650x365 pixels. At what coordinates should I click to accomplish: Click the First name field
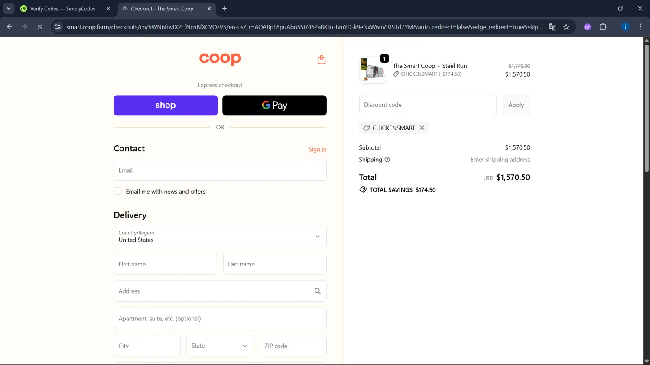pyautogui.click(x=165, y=264)
